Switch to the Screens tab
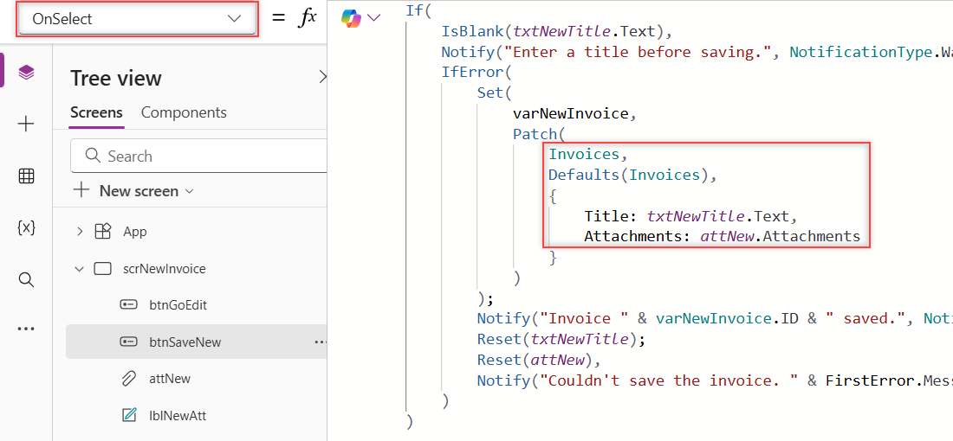The image size is (953, 441). click(x=97, y=112)
